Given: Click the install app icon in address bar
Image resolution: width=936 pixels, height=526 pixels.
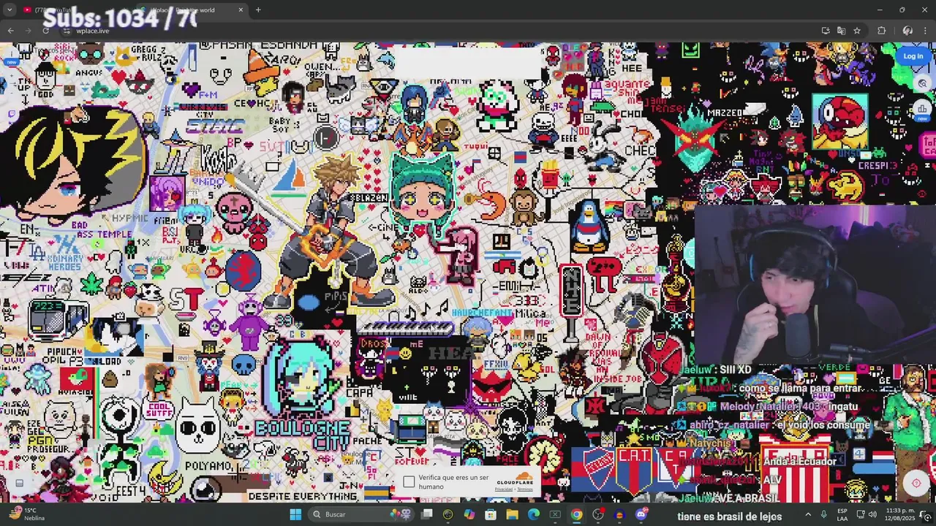Looking at the screenshot, I should tap(826, 31).
